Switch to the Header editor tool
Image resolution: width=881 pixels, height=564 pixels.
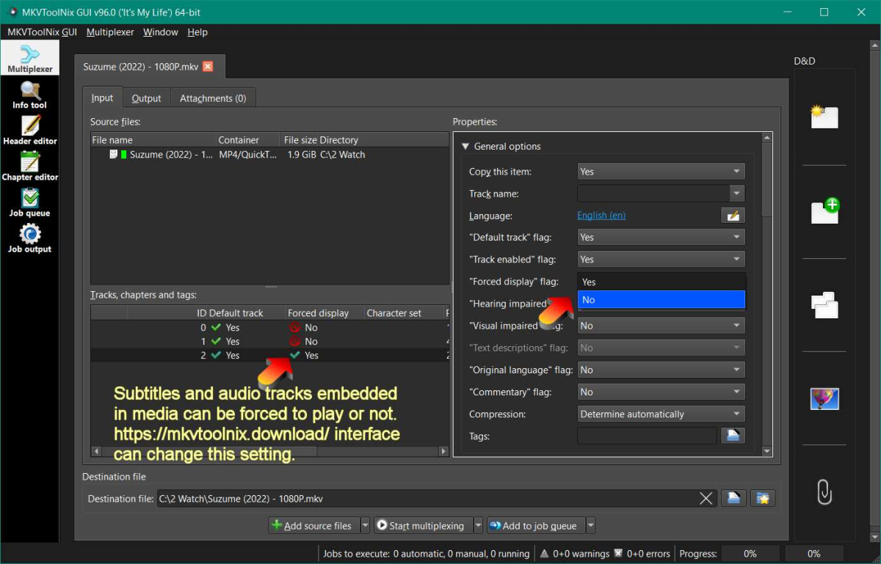pyautogui.click(x=29, y=128)
